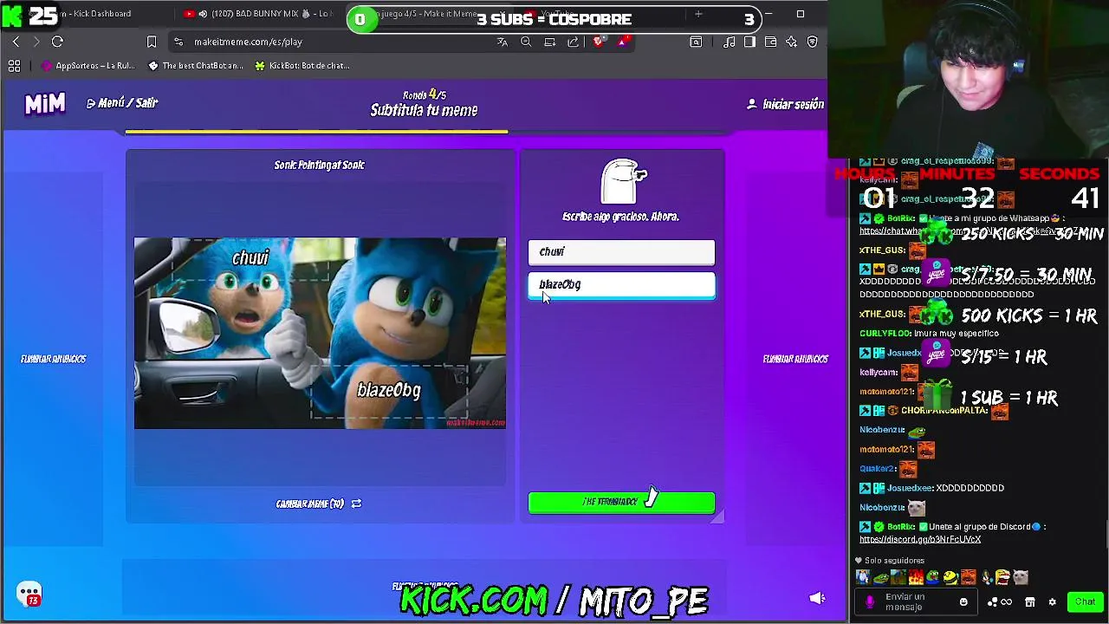
Task: Open the Brave VPN shield icon
Action: coord(812,42)
